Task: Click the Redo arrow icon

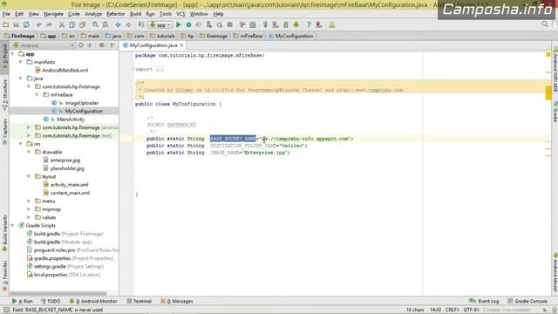Action: (49, 24)
